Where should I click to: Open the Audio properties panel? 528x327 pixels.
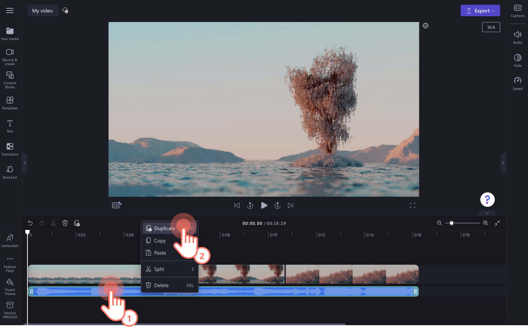click(518, 37)
